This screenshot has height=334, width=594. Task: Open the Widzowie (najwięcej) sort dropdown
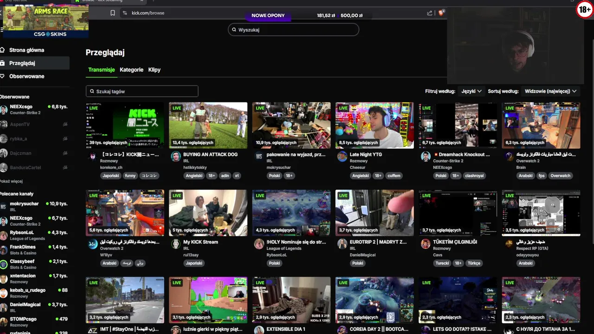pyautogui.click(x=550, y=91)
